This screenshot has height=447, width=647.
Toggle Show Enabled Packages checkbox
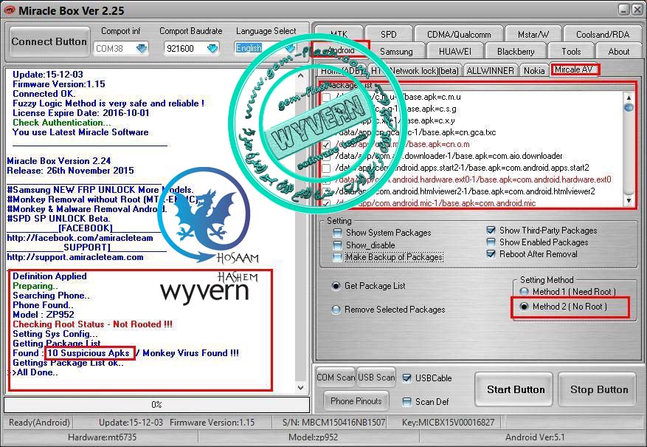pos(491,242)
